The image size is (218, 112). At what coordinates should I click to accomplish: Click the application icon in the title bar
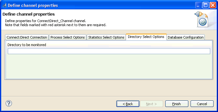click(x=4, y=6)
